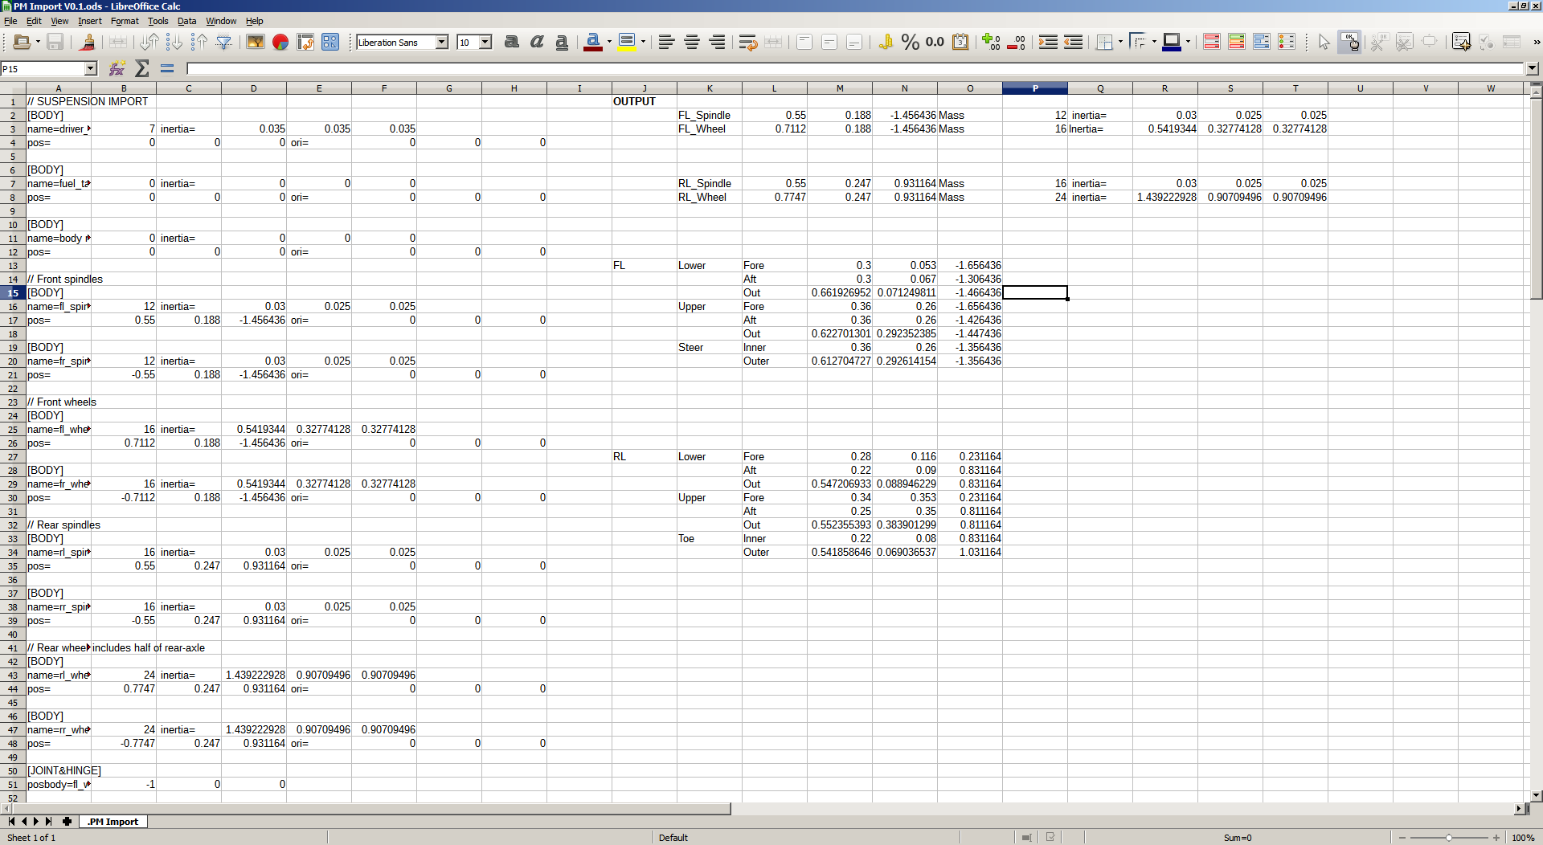Click the add new sheet plus button

tap(67, 822)
